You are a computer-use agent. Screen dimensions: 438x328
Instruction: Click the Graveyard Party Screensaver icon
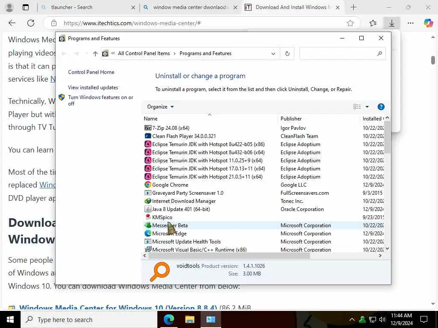click(148, 193)
